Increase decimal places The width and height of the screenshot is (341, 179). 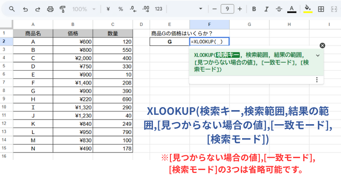point(145,9)
